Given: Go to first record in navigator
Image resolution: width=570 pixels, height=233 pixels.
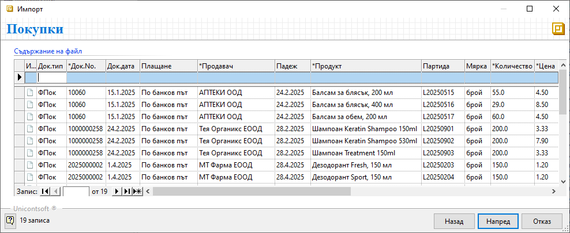Looking at the screenshot, I should tap(46, 191).
